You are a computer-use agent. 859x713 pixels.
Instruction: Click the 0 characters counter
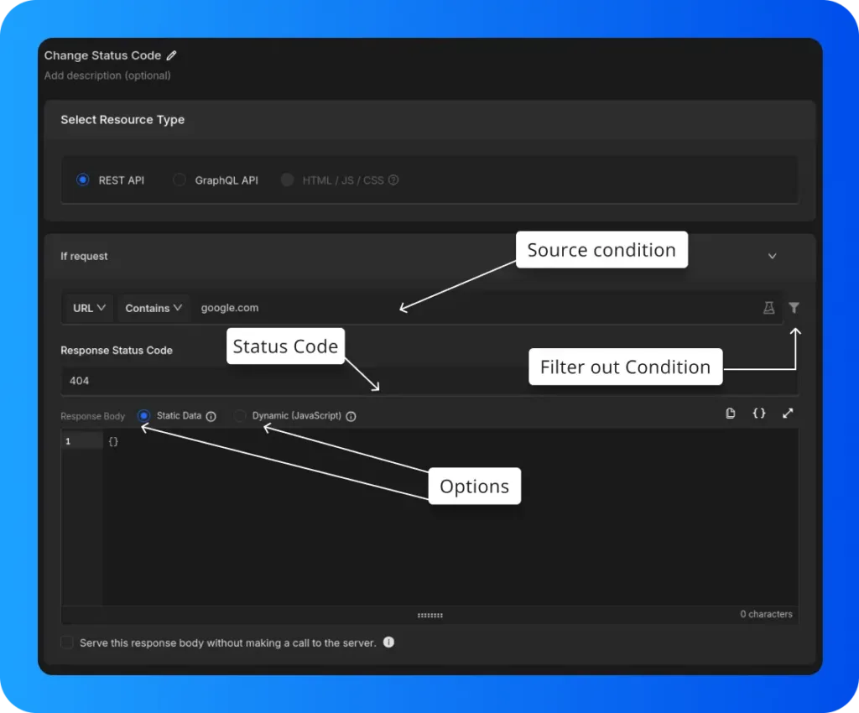[766, 614]
